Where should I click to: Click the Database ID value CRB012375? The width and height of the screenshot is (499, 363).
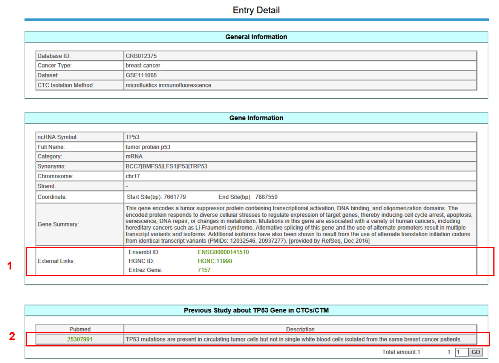[x=141, y=56]
